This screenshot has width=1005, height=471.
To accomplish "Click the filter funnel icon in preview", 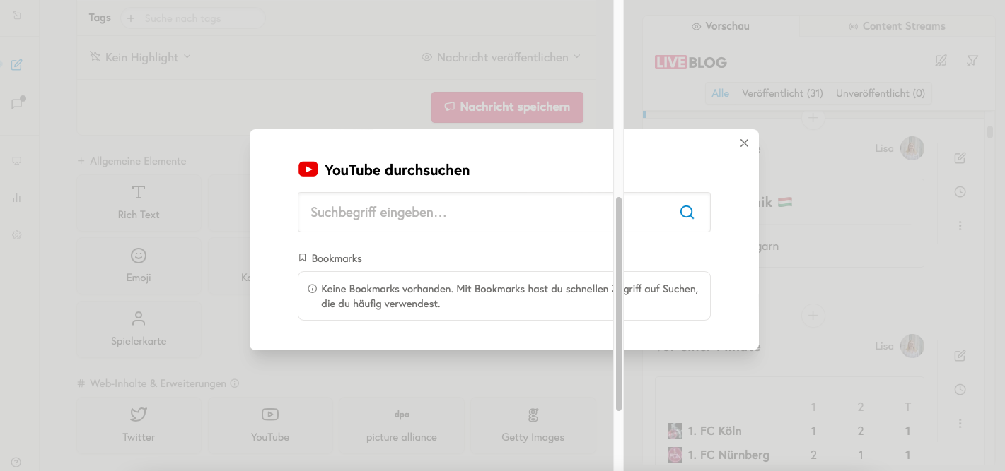I will point(972,61).
